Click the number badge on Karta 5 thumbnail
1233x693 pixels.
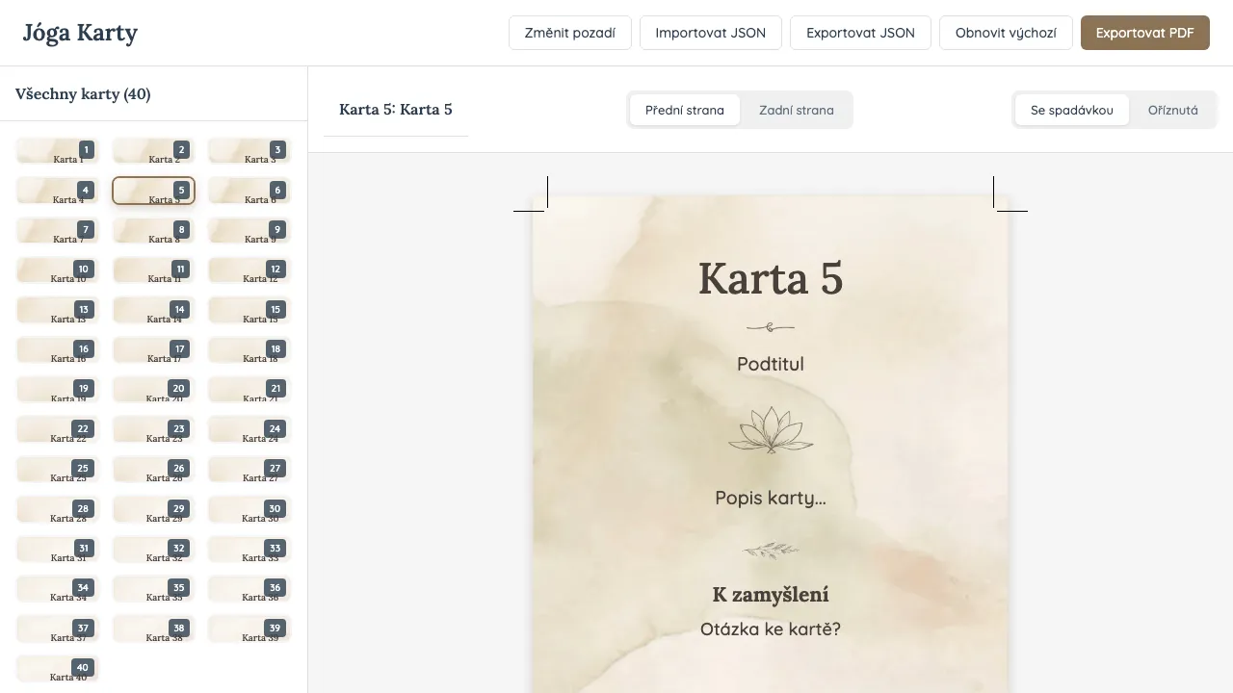(x=181, y=190)
